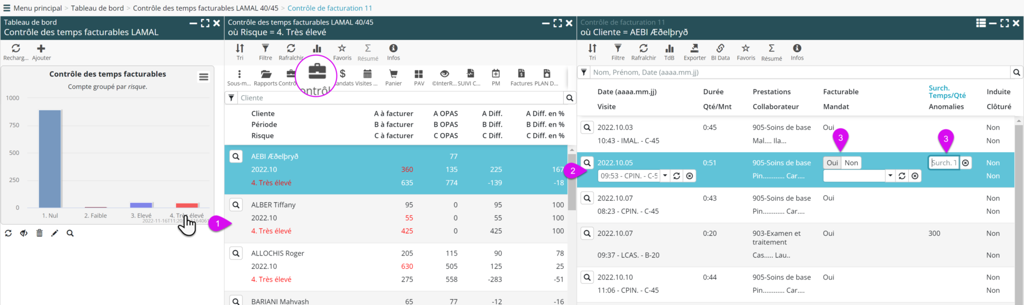Image resolution: width=1024 pixels, height=305 pixels.
Task: Open Menu principal in the breadcrumb
Action: pyautogui.click(x=37, y=8)
